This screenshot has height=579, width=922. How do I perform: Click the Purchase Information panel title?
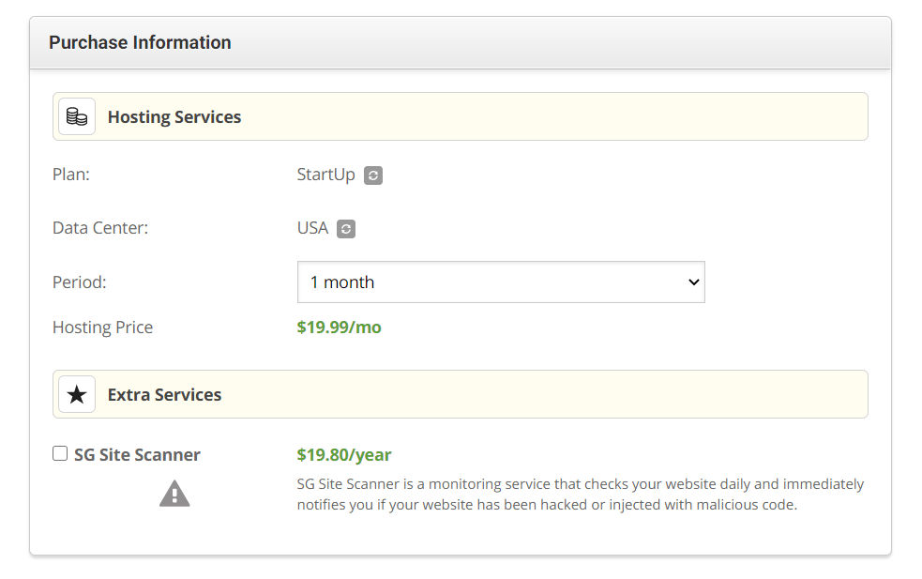click(x=140, y=42)
